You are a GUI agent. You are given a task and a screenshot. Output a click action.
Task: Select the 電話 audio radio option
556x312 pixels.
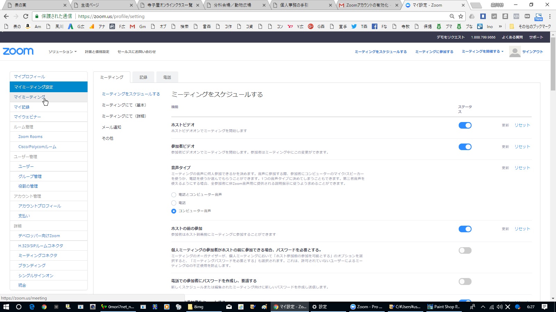click(x=174, y=203)
